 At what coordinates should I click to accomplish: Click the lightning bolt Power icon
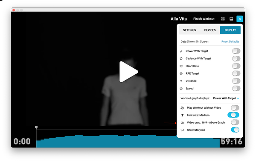pos(181,51)
